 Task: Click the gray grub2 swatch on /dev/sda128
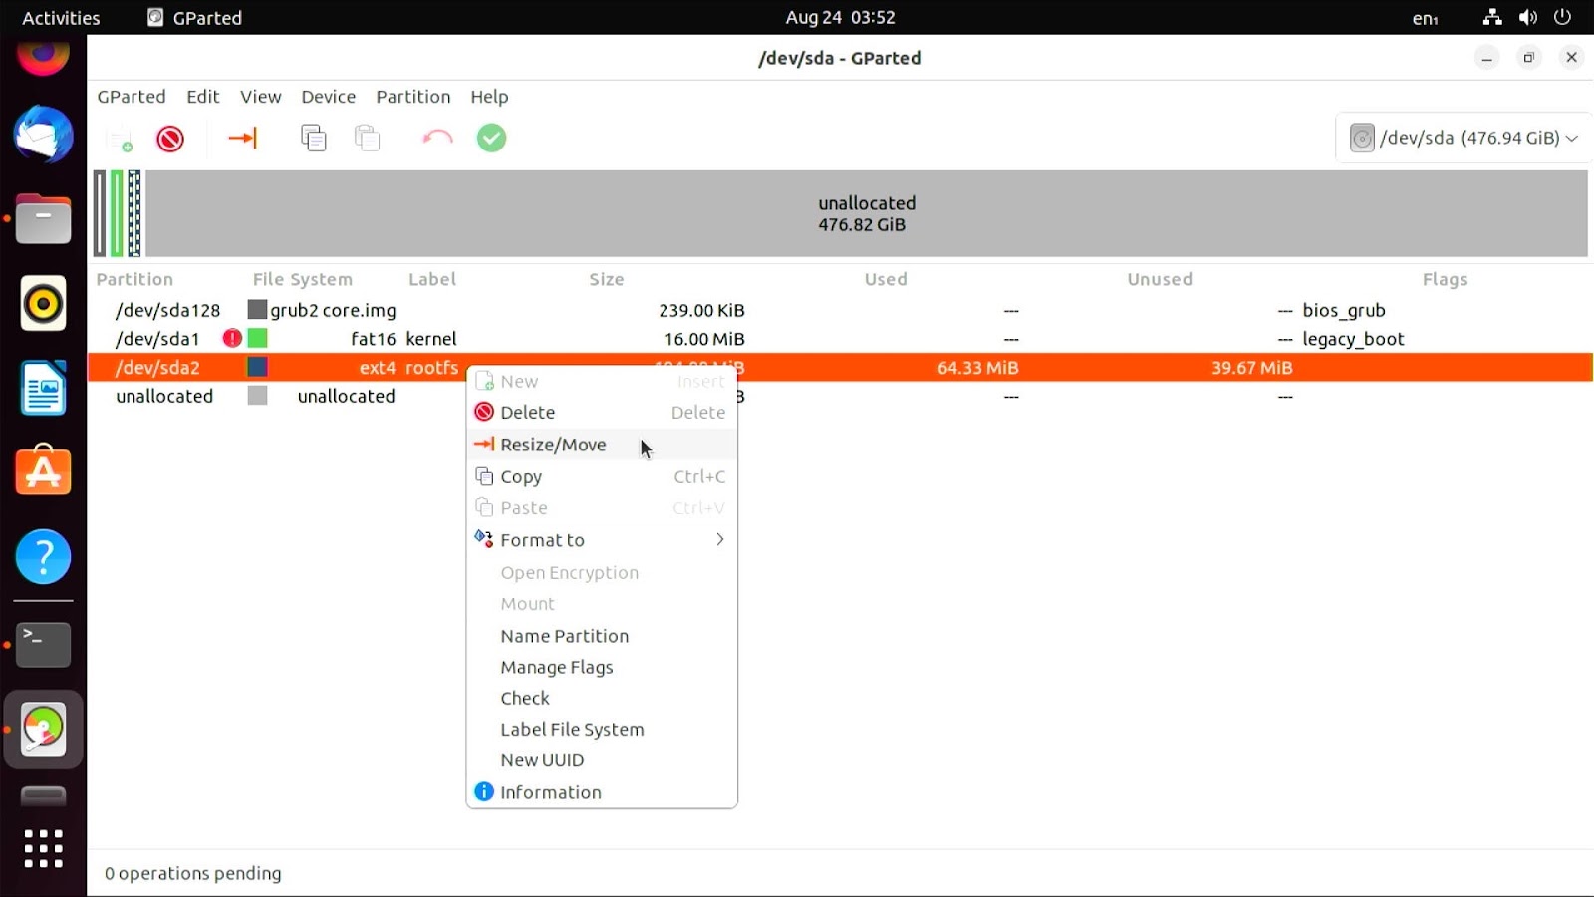click(257, 310)
